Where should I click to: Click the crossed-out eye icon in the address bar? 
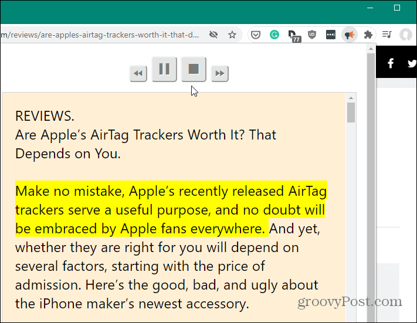tap(213, 35)
